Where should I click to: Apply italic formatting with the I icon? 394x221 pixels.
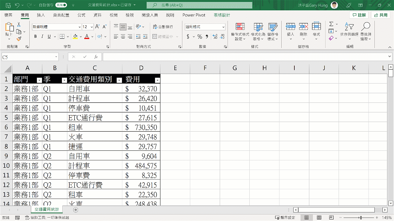[42, 36]
